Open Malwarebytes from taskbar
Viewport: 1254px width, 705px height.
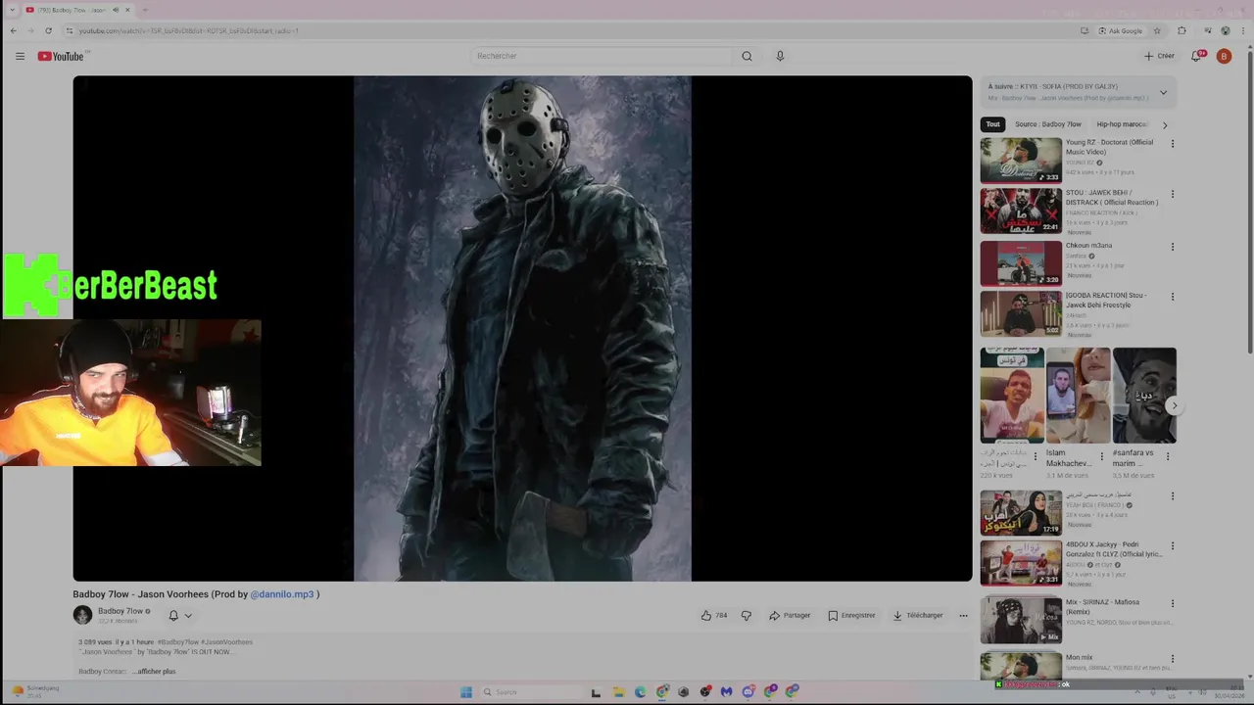click(x=726, y=692)
